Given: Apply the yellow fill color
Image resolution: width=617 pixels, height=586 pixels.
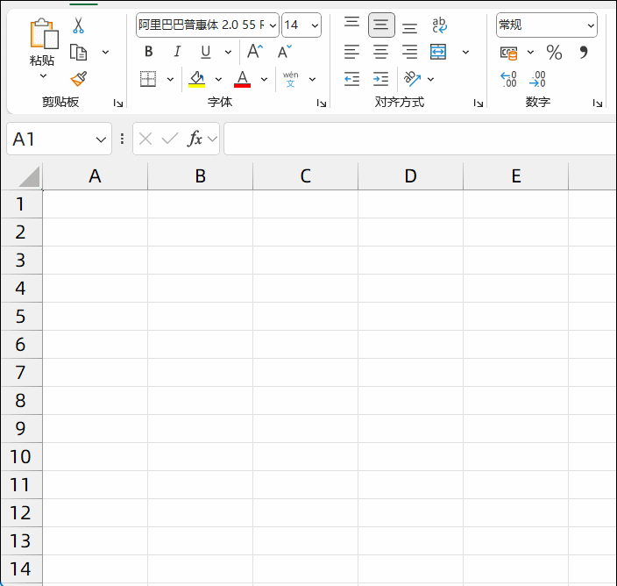Looking at the screenshot, I should (196, 79).
